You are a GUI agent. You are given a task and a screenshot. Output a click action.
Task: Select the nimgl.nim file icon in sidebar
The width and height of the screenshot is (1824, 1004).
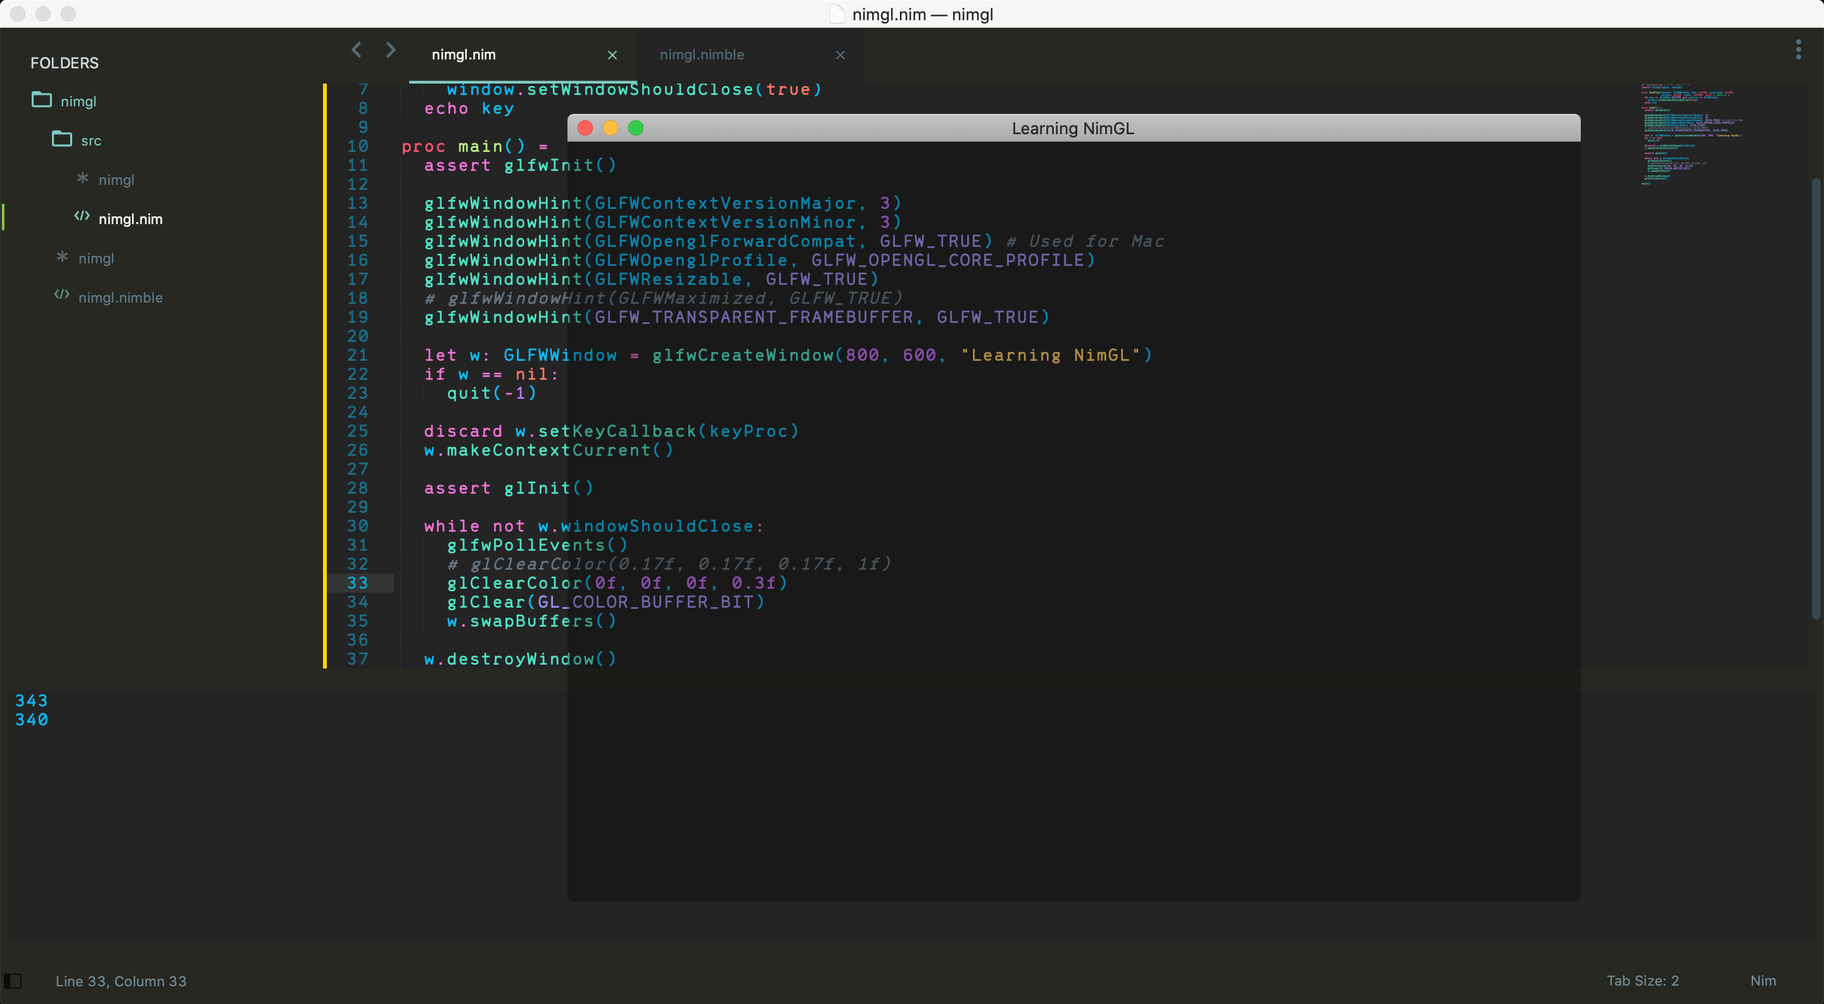tap(82, 218)
